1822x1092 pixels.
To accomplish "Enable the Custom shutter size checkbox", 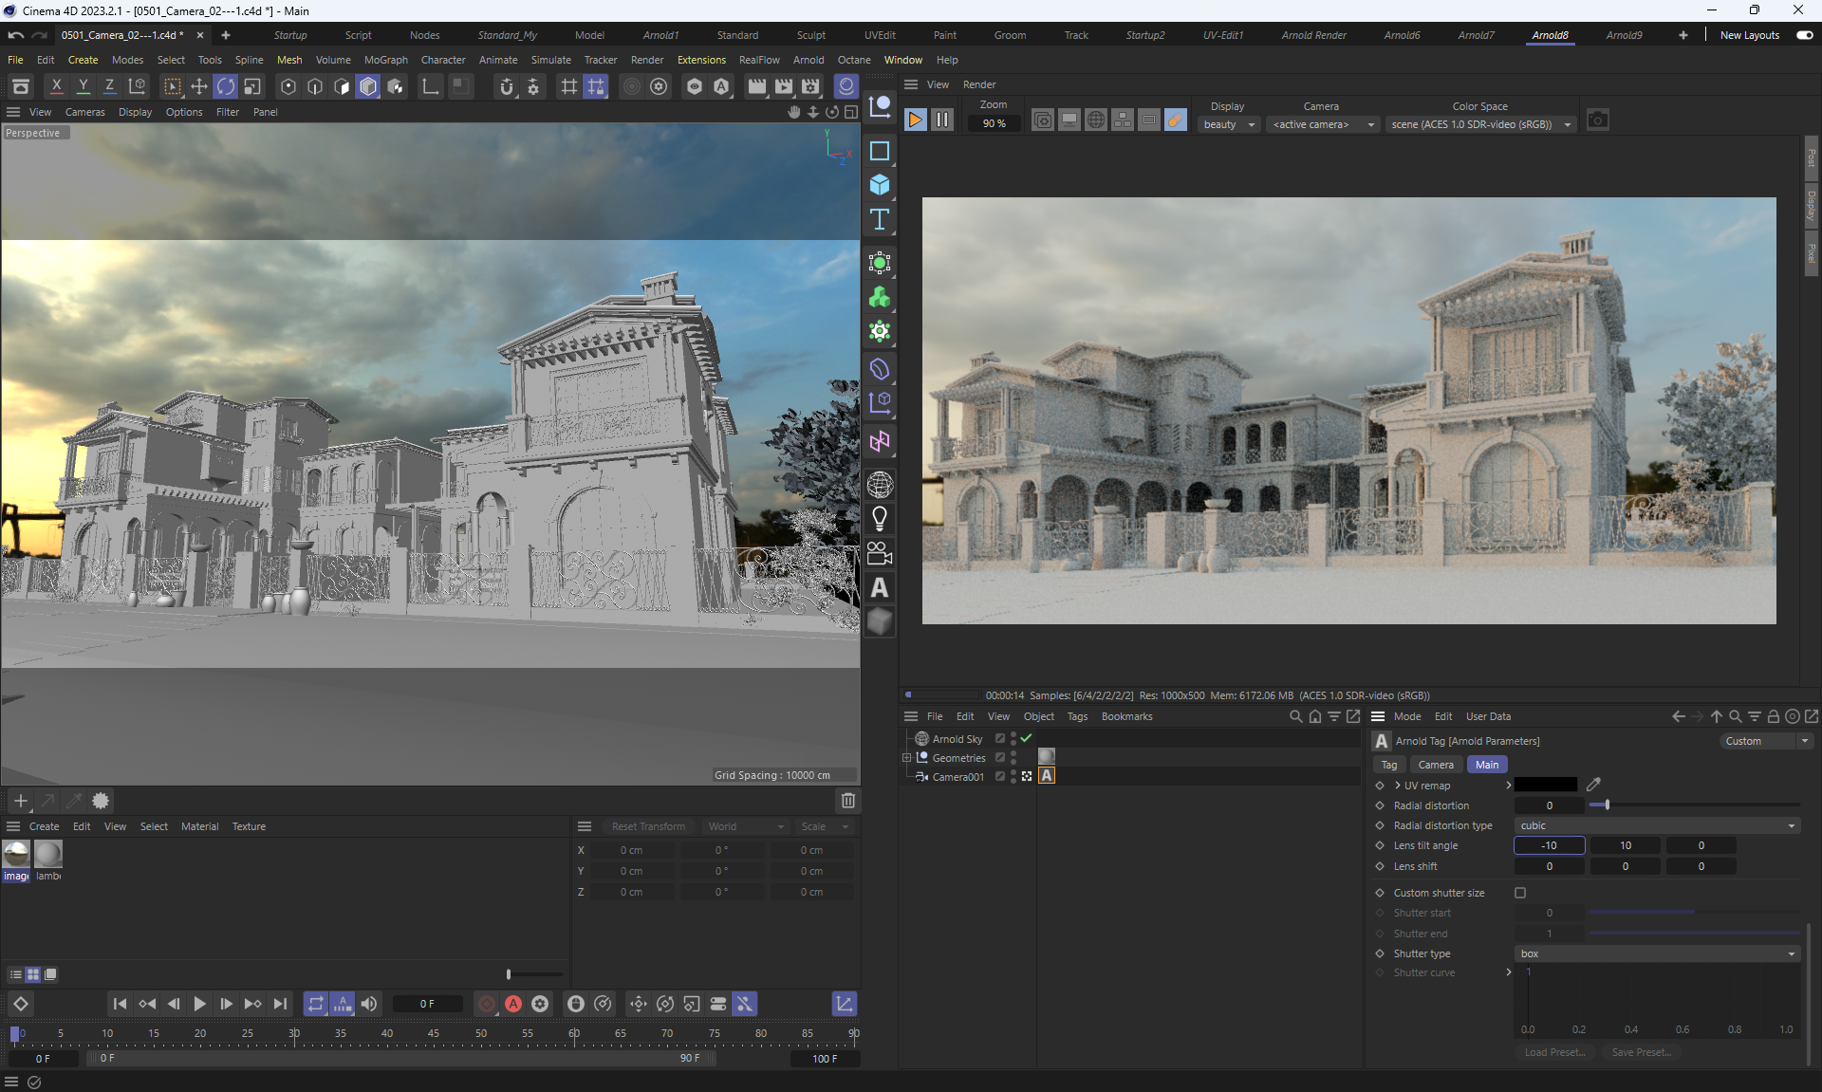I will point(1520,893).
